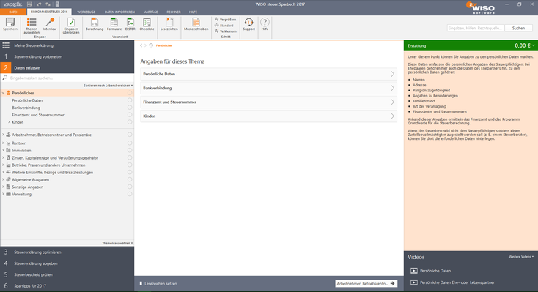
Task: Open step 6 Spartipps für 2017
Action: (67, 286)
